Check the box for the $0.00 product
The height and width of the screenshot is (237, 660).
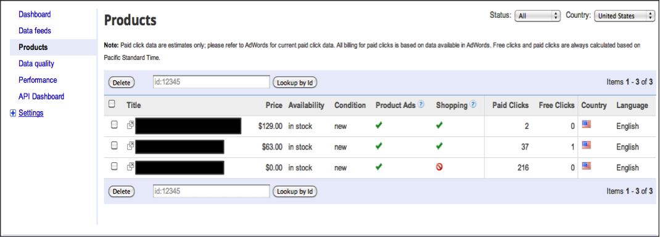coord(114,166)
